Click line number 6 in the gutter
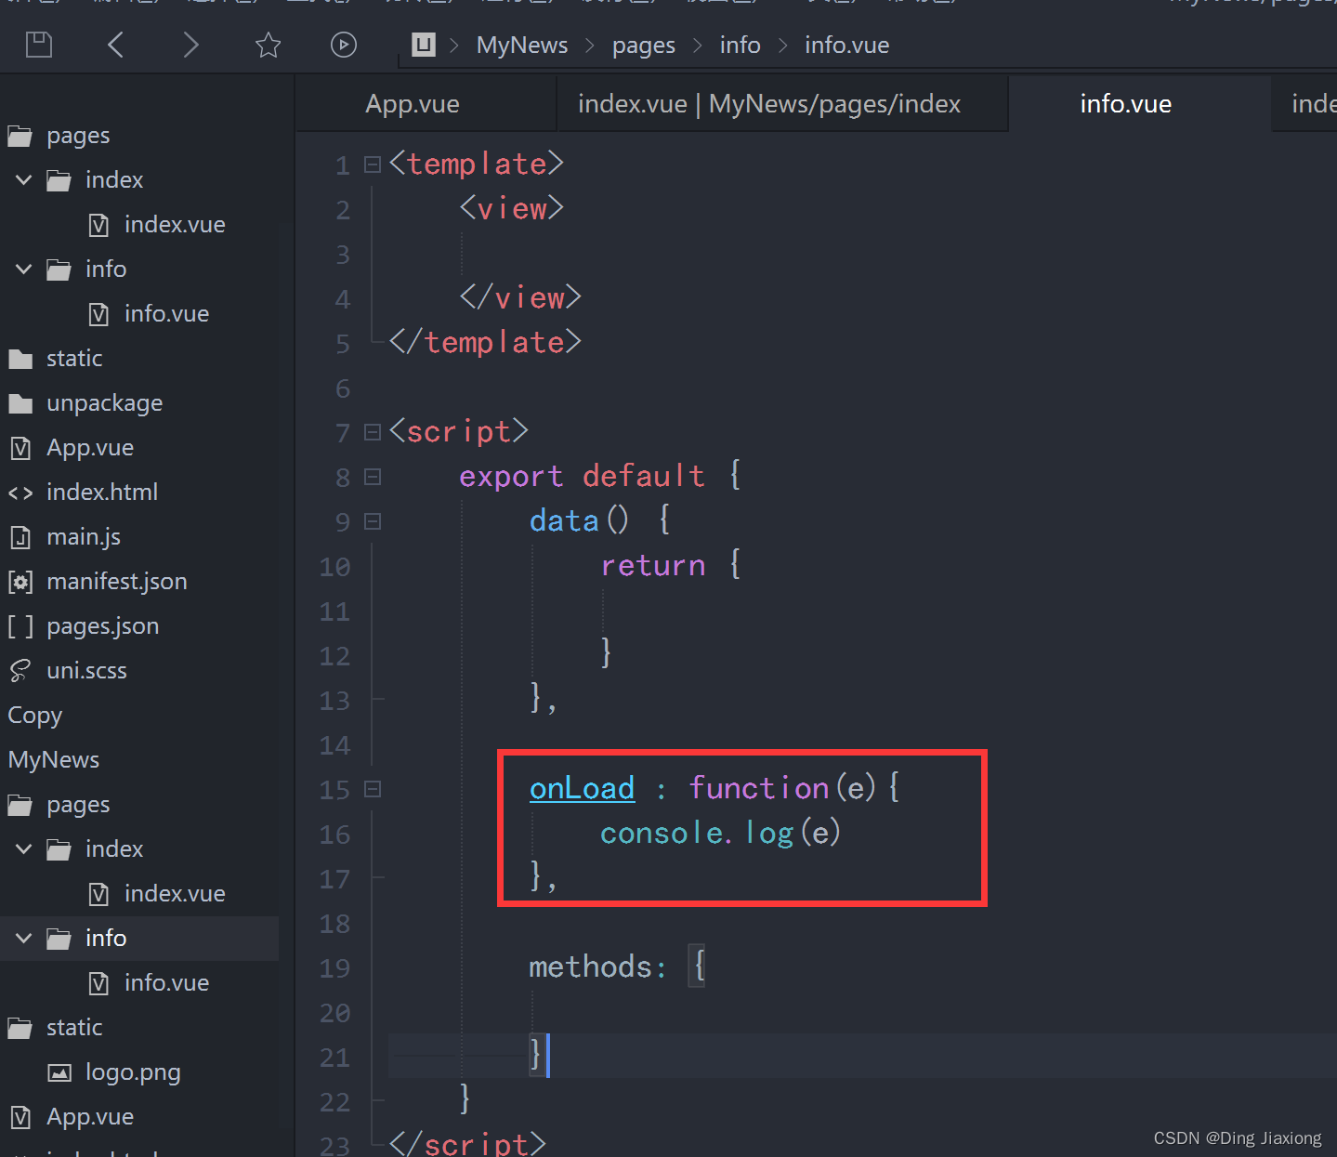The image size is (1337, 1157). coord(343,388)
